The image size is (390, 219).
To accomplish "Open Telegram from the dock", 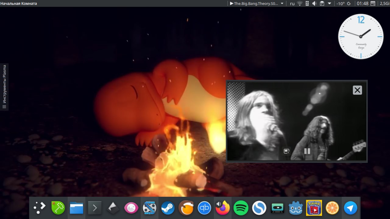I will pos(350,208).
